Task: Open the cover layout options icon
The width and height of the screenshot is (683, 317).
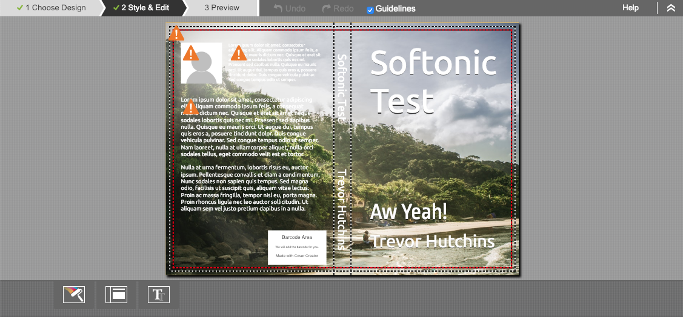Action: [116, 295]
